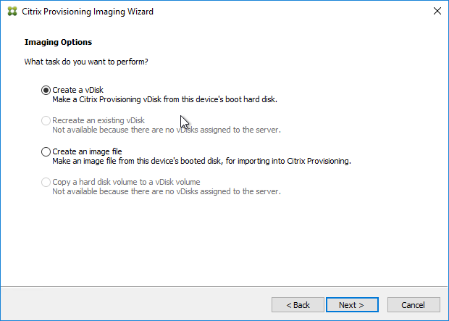Screen dimensions: 449x321
Task: Click the Citrix Provisioning Imaging Wizard title text
Action: (88, 12)
